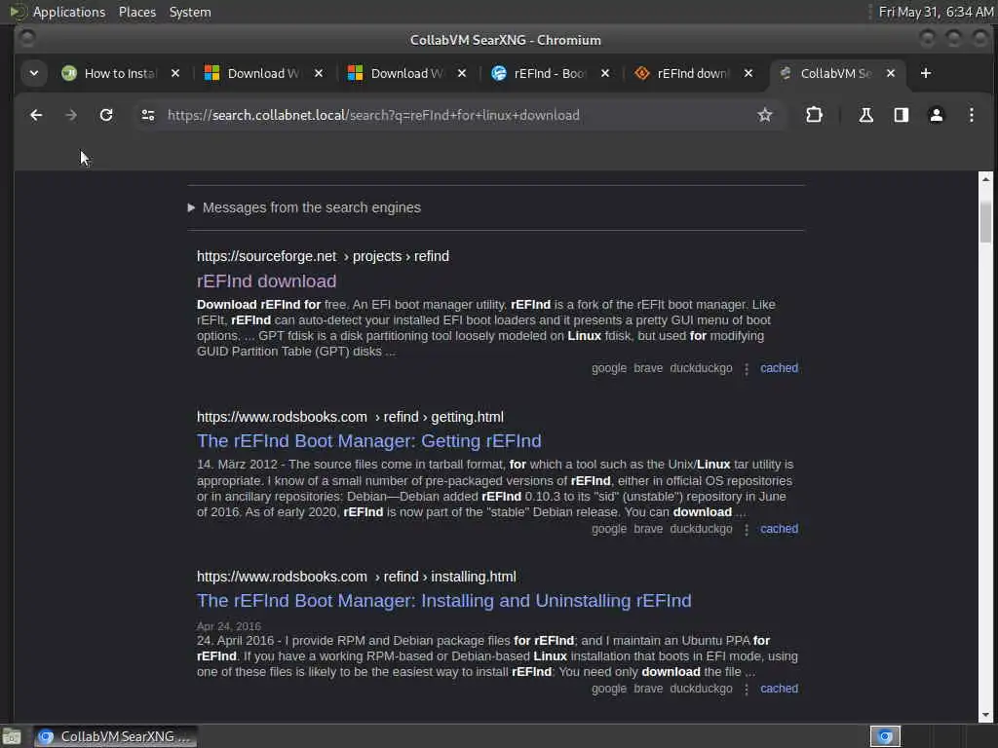This screenshot has height=748, width=998.
Task: Expand 'Messages from the search engines'
Action: (304, 207)
